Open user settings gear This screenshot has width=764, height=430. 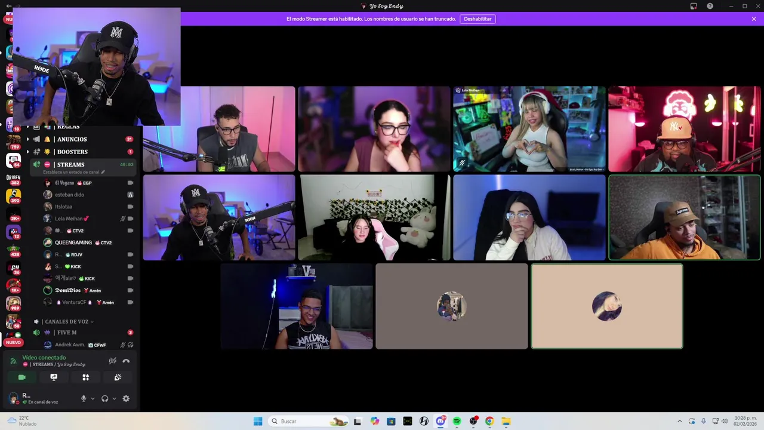(126, 398)
